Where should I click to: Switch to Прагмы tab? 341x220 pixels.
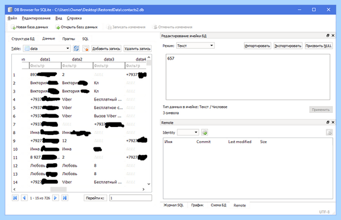(69, 39)
